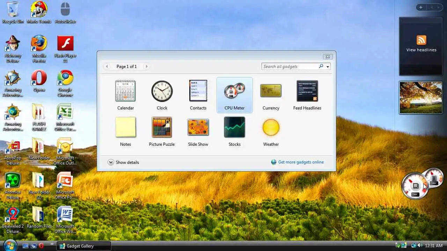Image resolution: width=447 pixels, height=251 pixels.
Task: Select the Contacts gadget
Action: pos(198,95)
